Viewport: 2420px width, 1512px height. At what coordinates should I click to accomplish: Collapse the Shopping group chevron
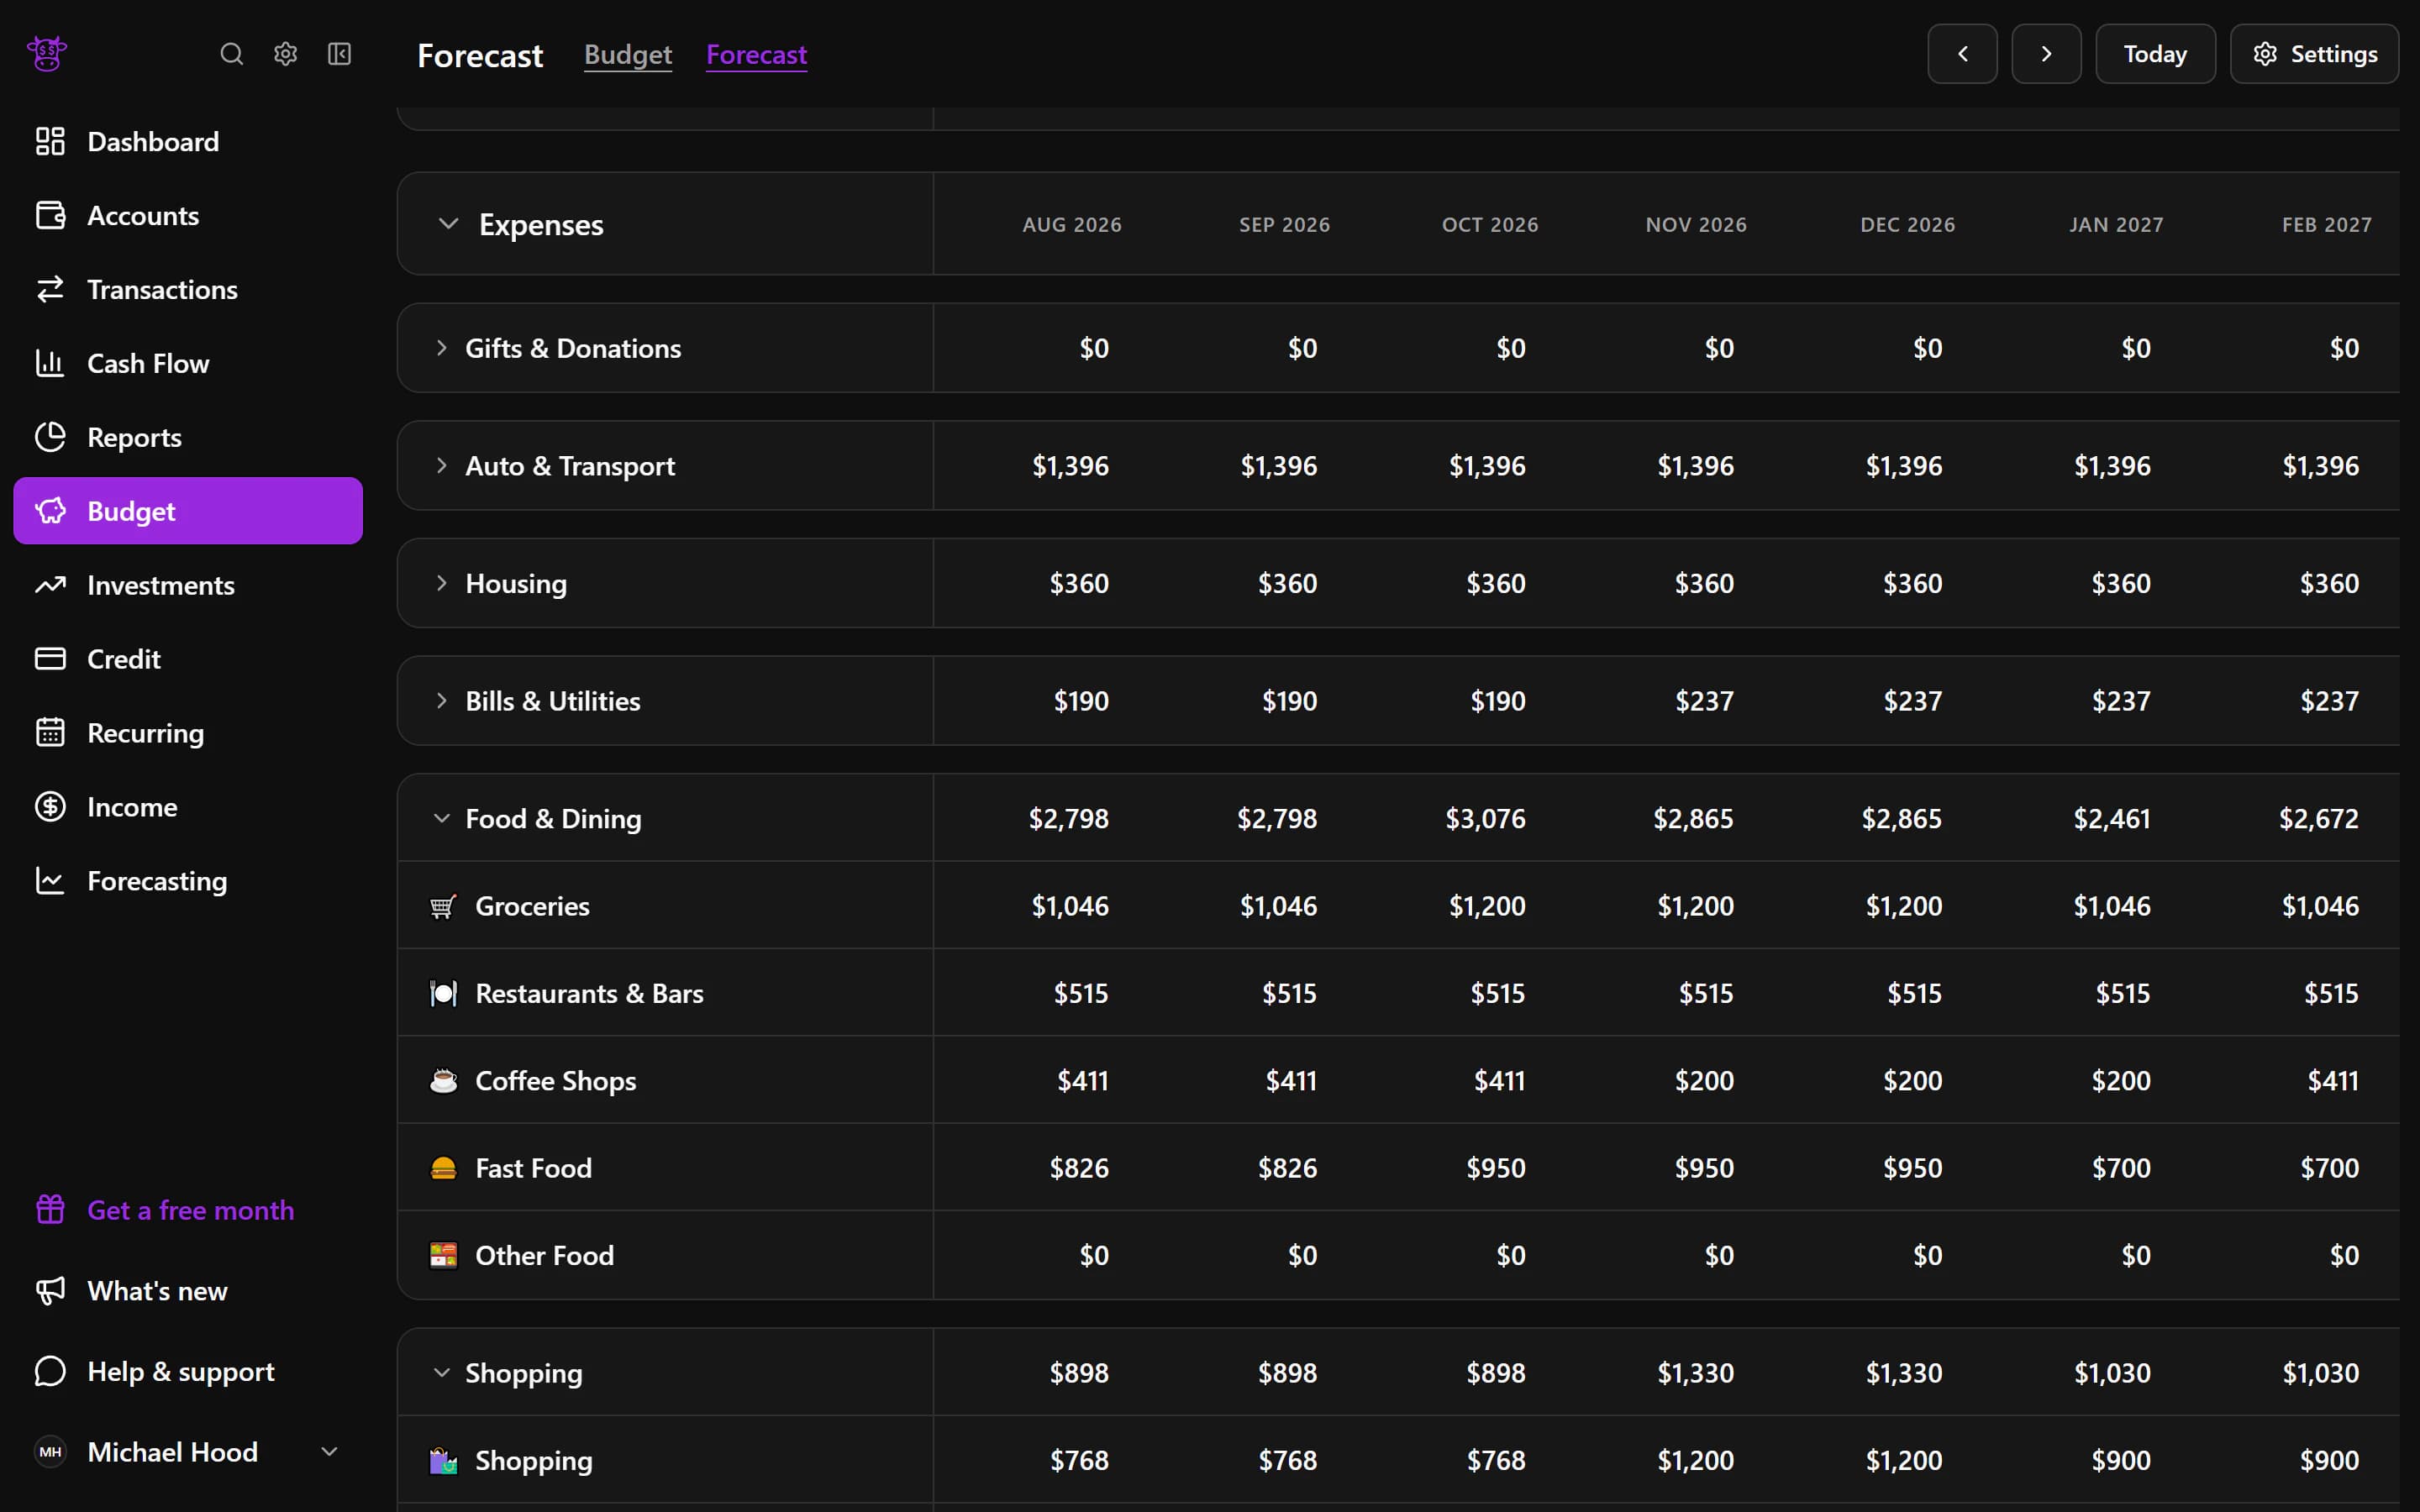point(441,1373)
